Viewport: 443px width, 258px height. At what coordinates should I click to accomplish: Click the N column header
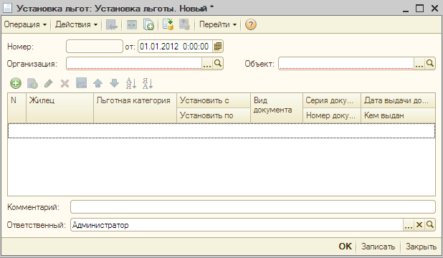tap(16, 108)
